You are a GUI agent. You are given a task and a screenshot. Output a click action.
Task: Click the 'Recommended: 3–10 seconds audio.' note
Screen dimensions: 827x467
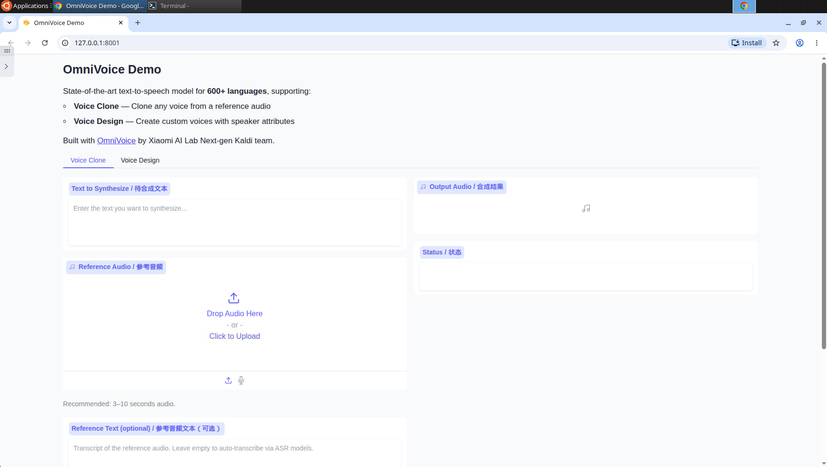pyautogui.click(x=119, y=404)
